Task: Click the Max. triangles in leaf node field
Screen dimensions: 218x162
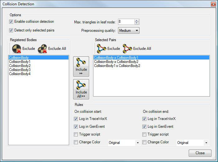Action: click(x=126, y=22)
